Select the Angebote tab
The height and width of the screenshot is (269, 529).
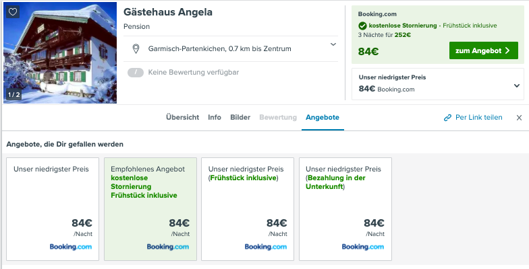point(323,117)
